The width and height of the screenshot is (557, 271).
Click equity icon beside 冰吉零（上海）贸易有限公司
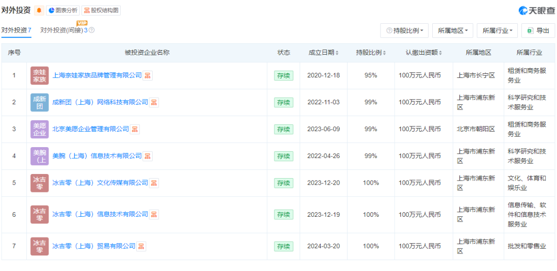pyautogui.click(x=141, y=246)
